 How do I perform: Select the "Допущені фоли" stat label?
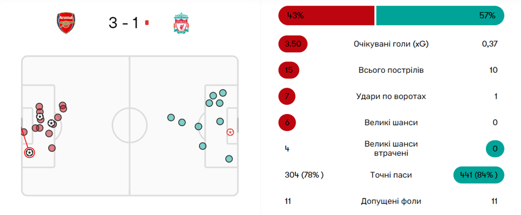click(x=391, y=201)
